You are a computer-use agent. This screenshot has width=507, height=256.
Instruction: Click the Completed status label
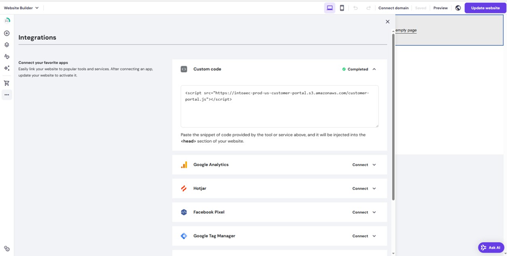(x=357, y=69)
